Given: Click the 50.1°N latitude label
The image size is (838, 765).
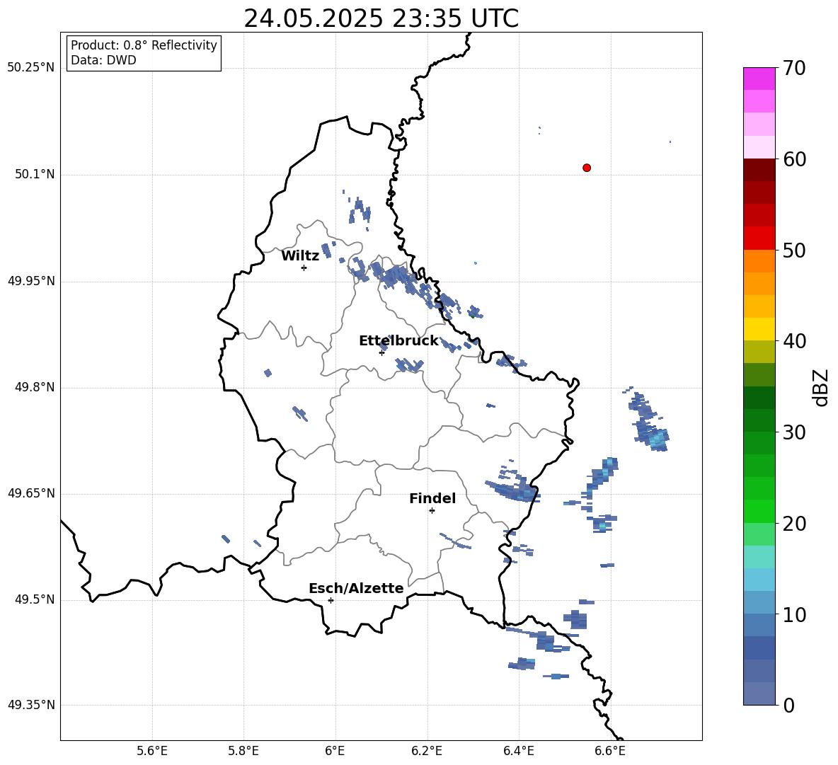Looking at the screenshot, I should pos(35,174).
